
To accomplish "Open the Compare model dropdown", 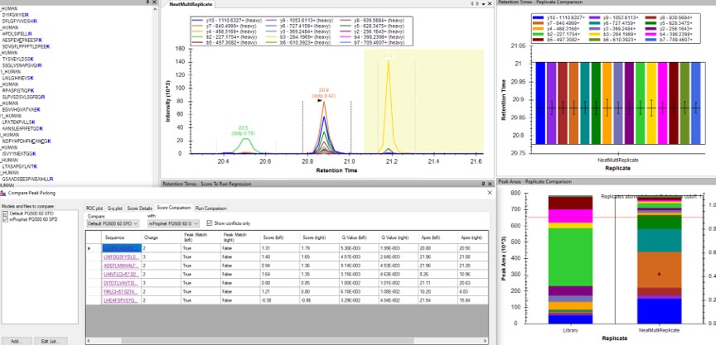I will pos(114,223).
